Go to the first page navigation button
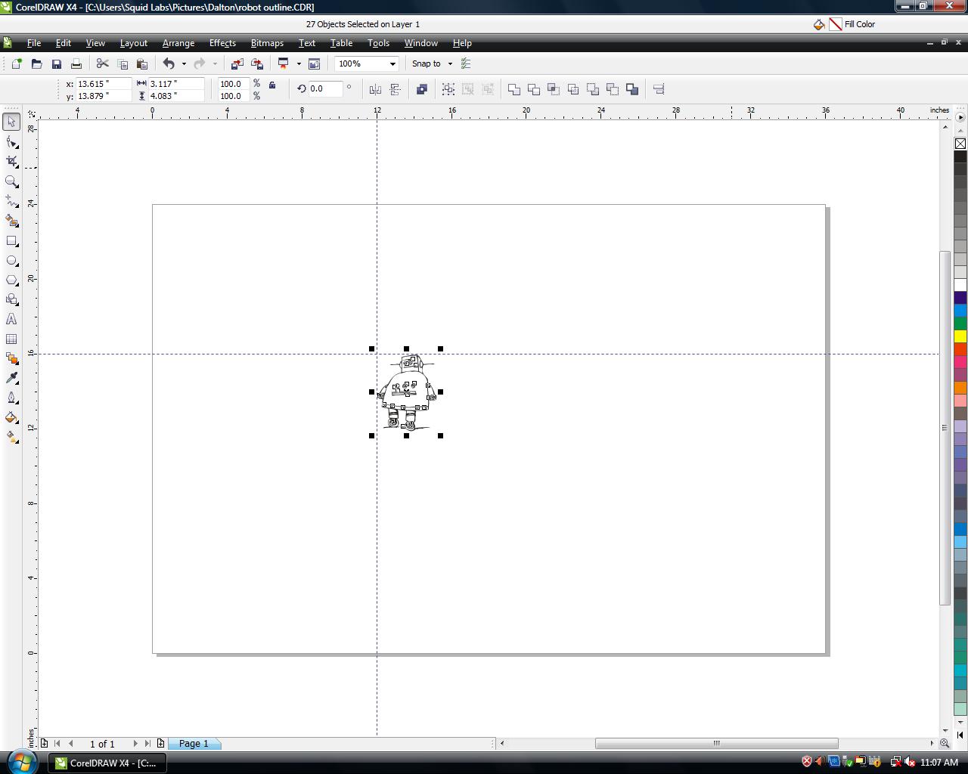This screenshot has width=968, height=774. tap(57, 744)
